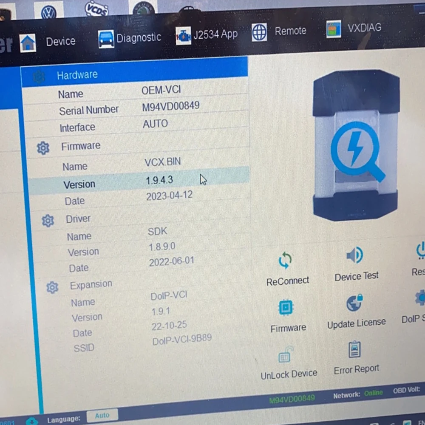Viewport: 425px width, 425px height.
Task: Click the OEM-VCI name value
Action: [161, 90]
